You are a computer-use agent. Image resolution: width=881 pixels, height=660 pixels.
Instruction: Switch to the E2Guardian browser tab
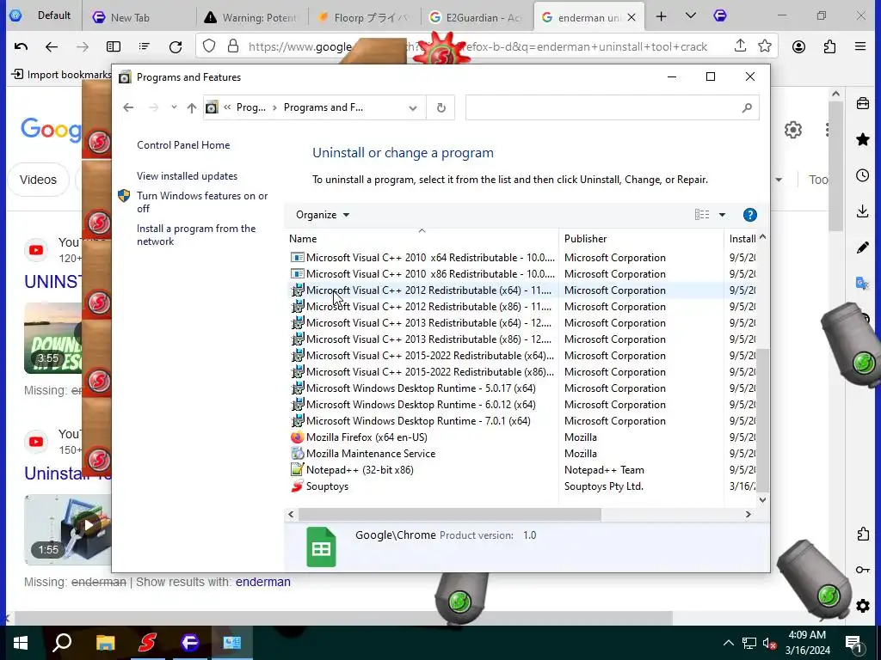(477, 17)
